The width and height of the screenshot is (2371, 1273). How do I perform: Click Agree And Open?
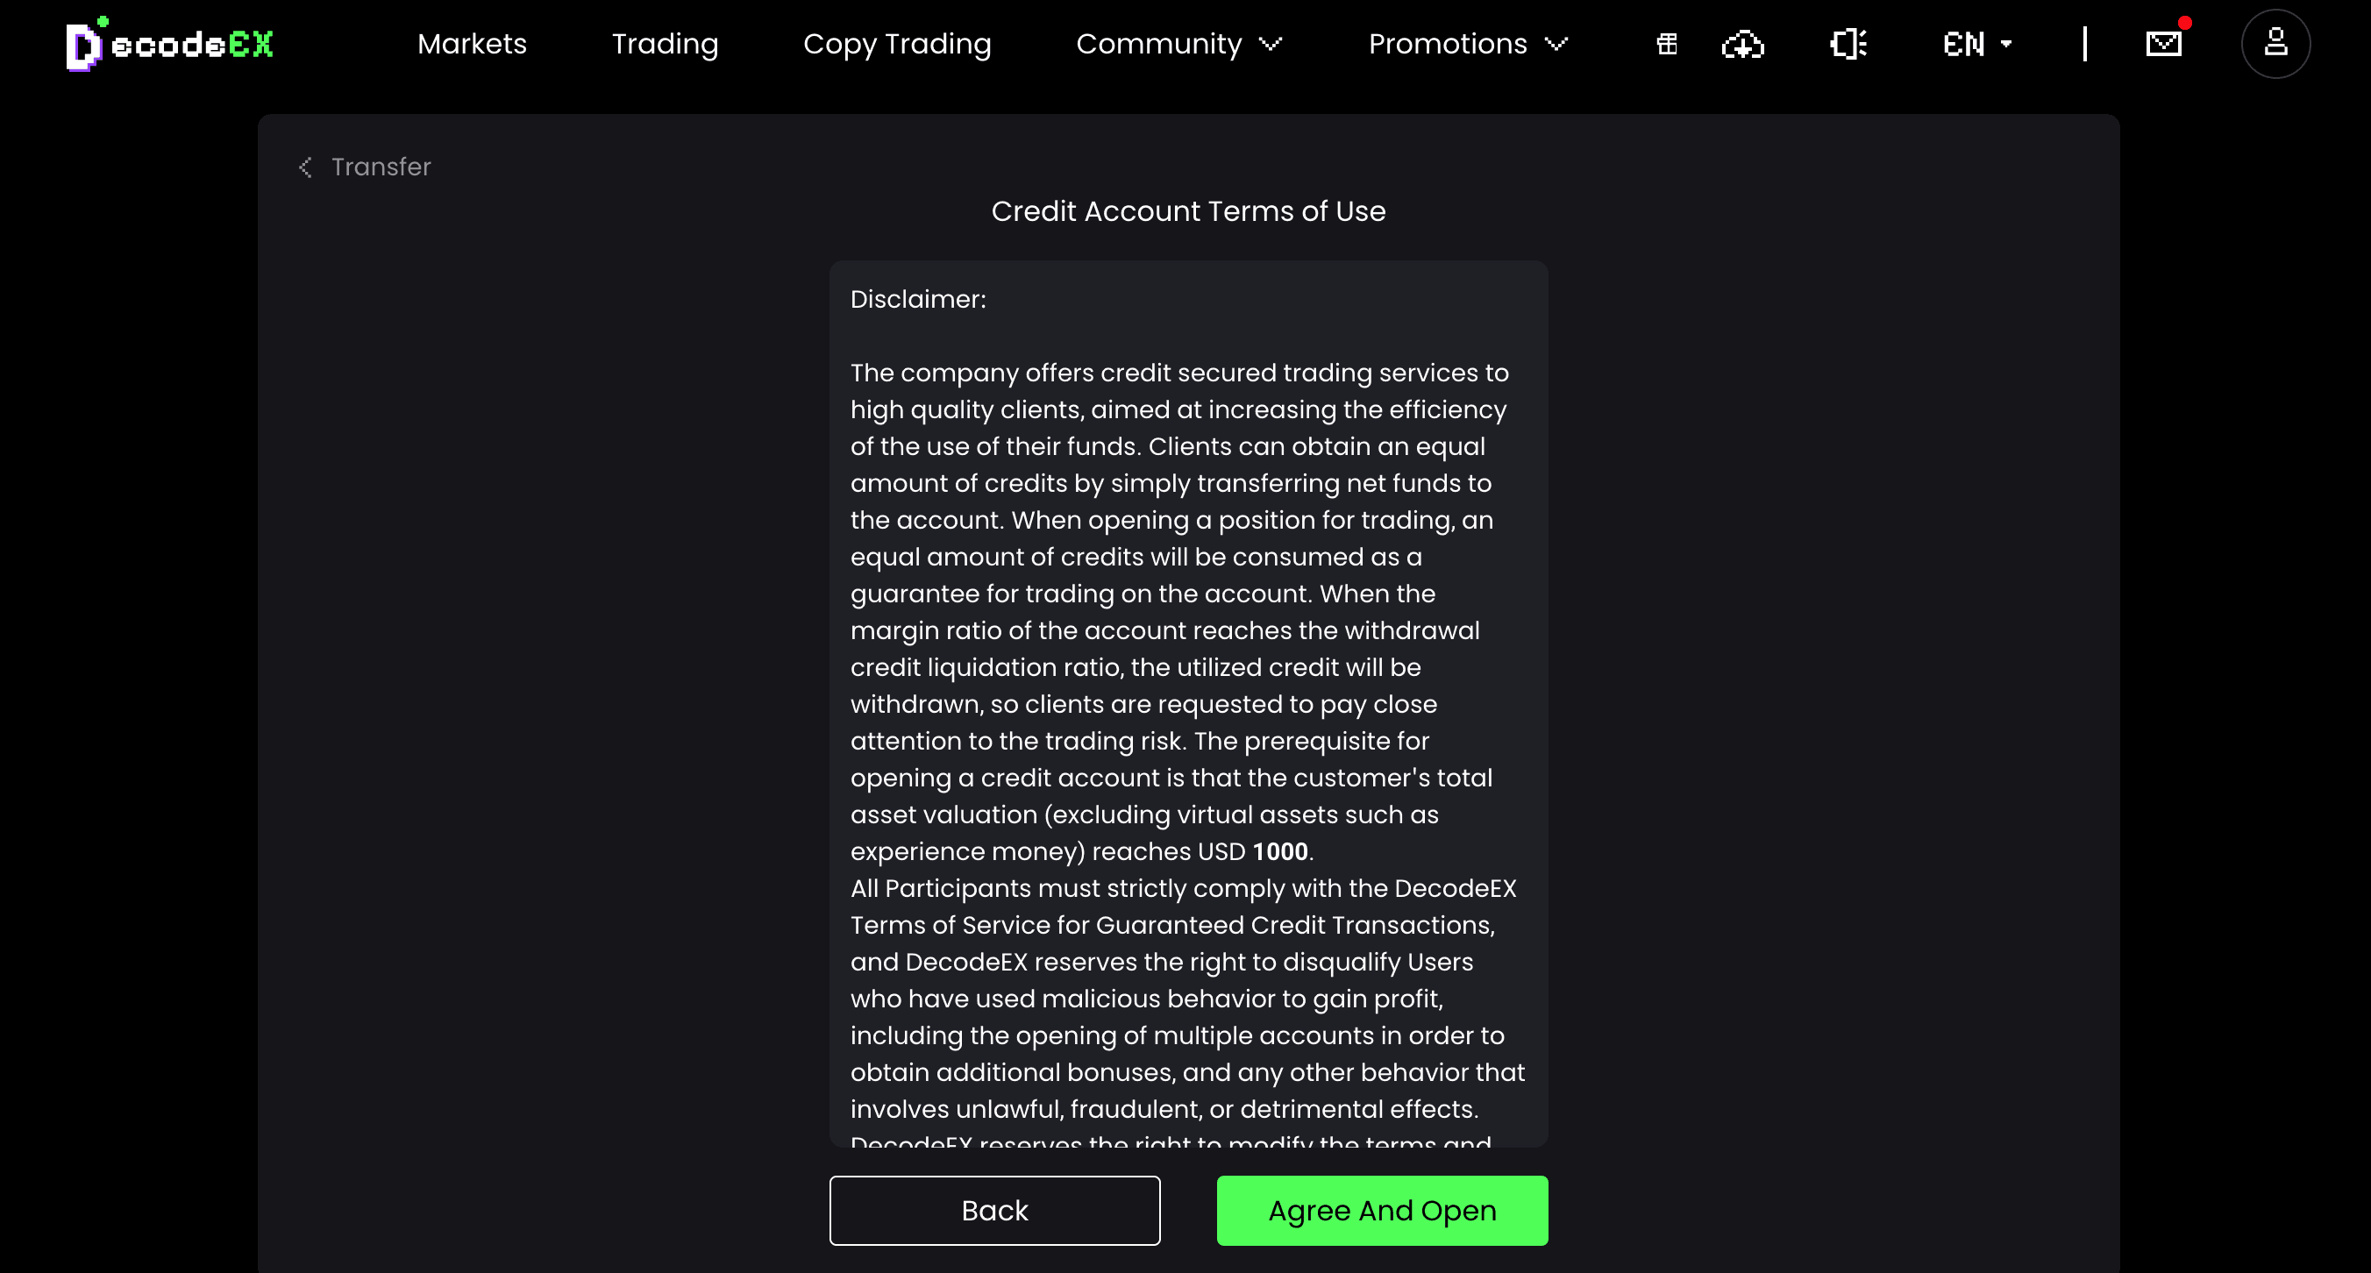[1382, 1210]
